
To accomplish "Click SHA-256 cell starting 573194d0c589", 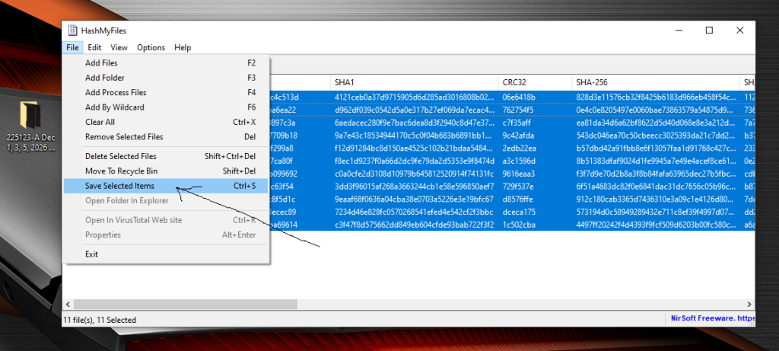I will point(656,212).
